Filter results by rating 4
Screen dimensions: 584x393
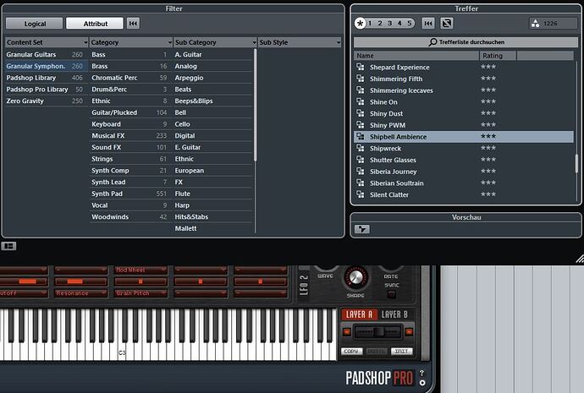(x=399, y=24)
